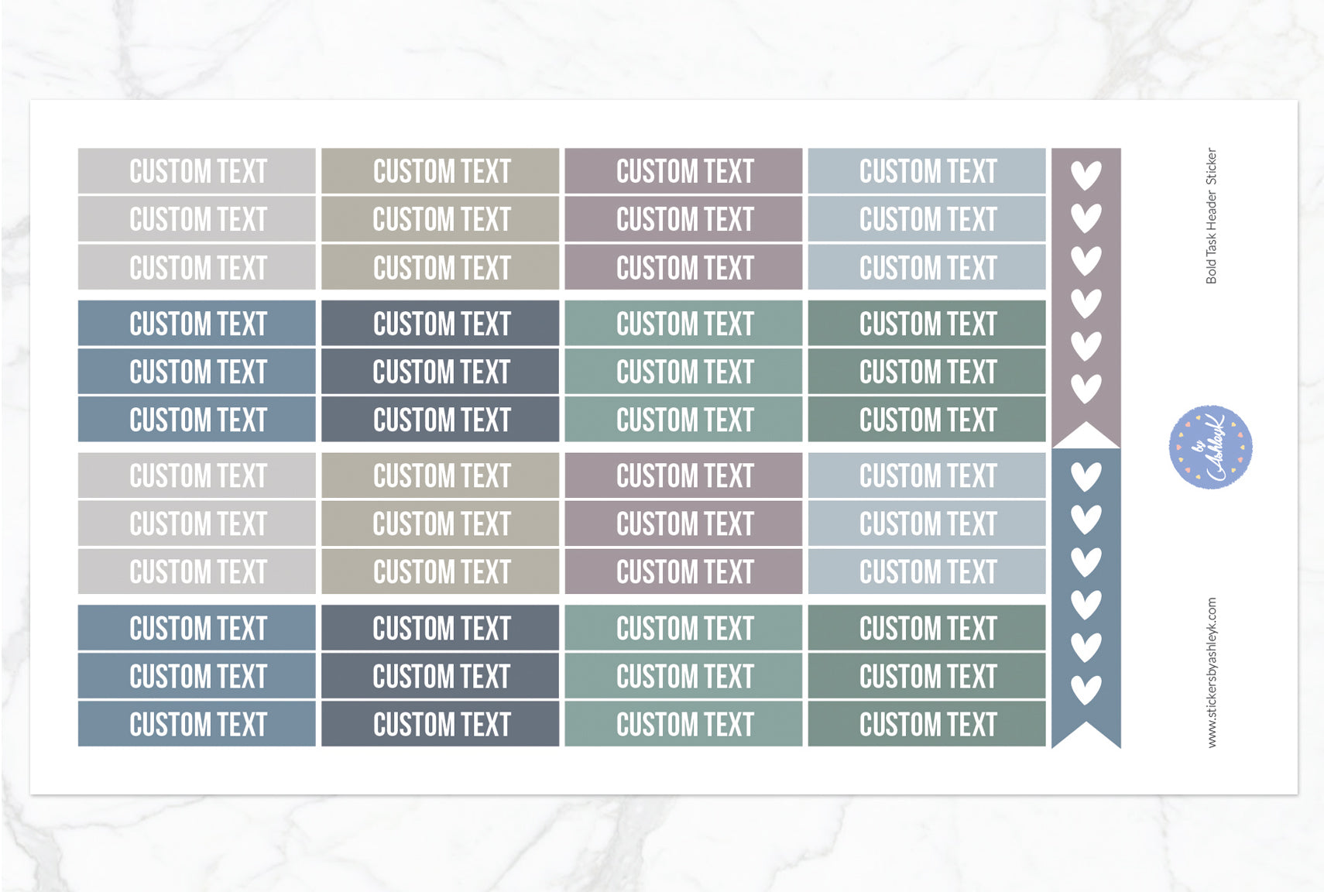Click the bottom-row dark slate CUSTOM TEXT sticker

tap(441, 725)
